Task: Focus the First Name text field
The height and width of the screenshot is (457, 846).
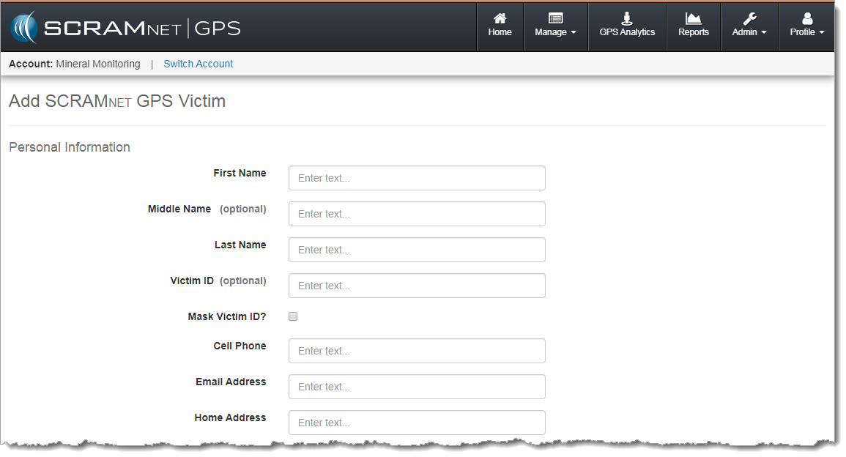Action: [417, 178]
